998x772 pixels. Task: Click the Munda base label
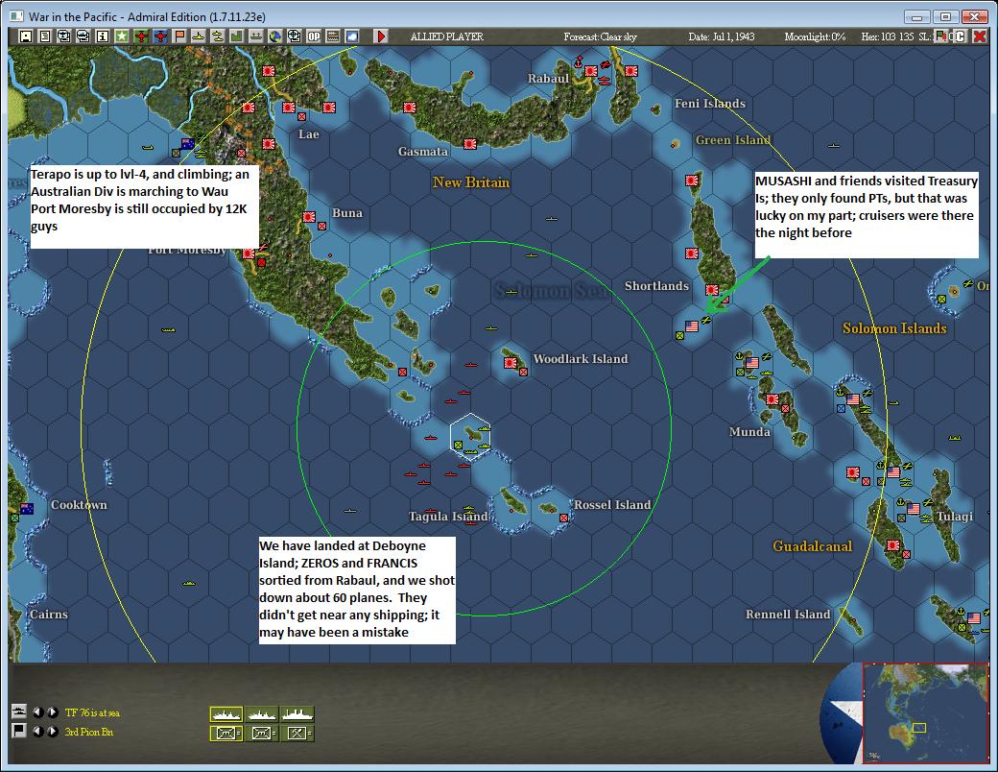(749, 431)
